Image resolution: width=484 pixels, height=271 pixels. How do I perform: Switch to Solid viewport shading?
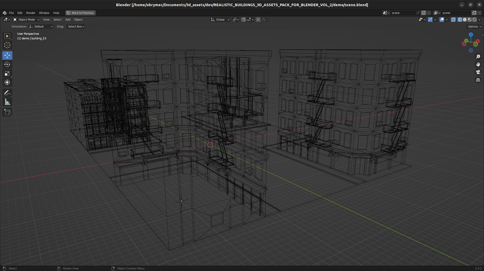point(465,20)
